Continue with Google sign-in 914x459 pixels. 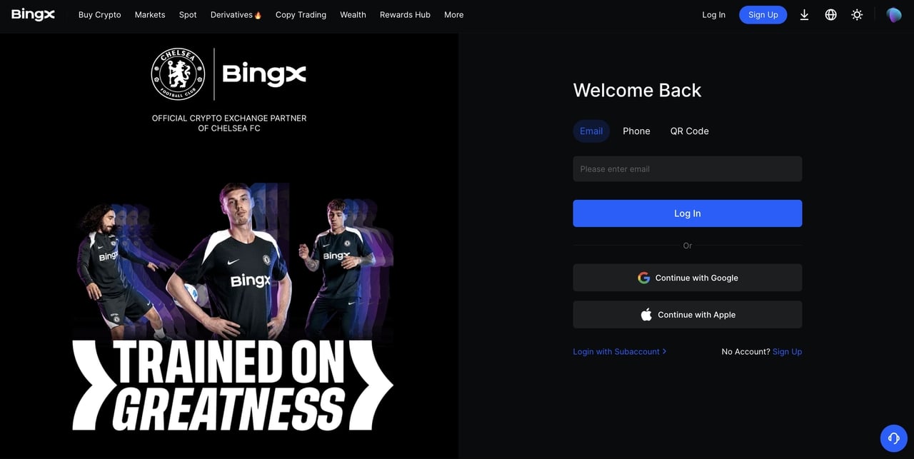point(688,278)
